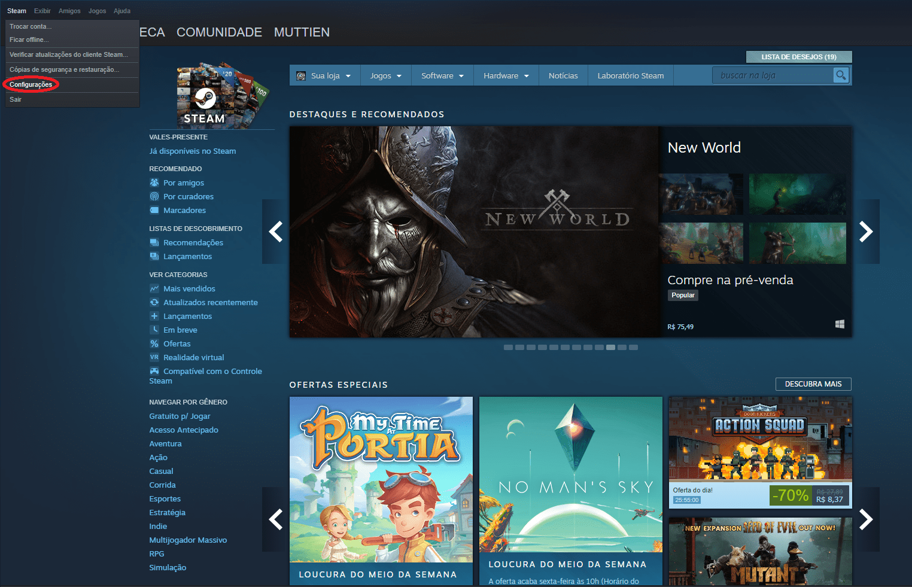
Task: Select Sair to exit Steam
Action: (72, 99)
